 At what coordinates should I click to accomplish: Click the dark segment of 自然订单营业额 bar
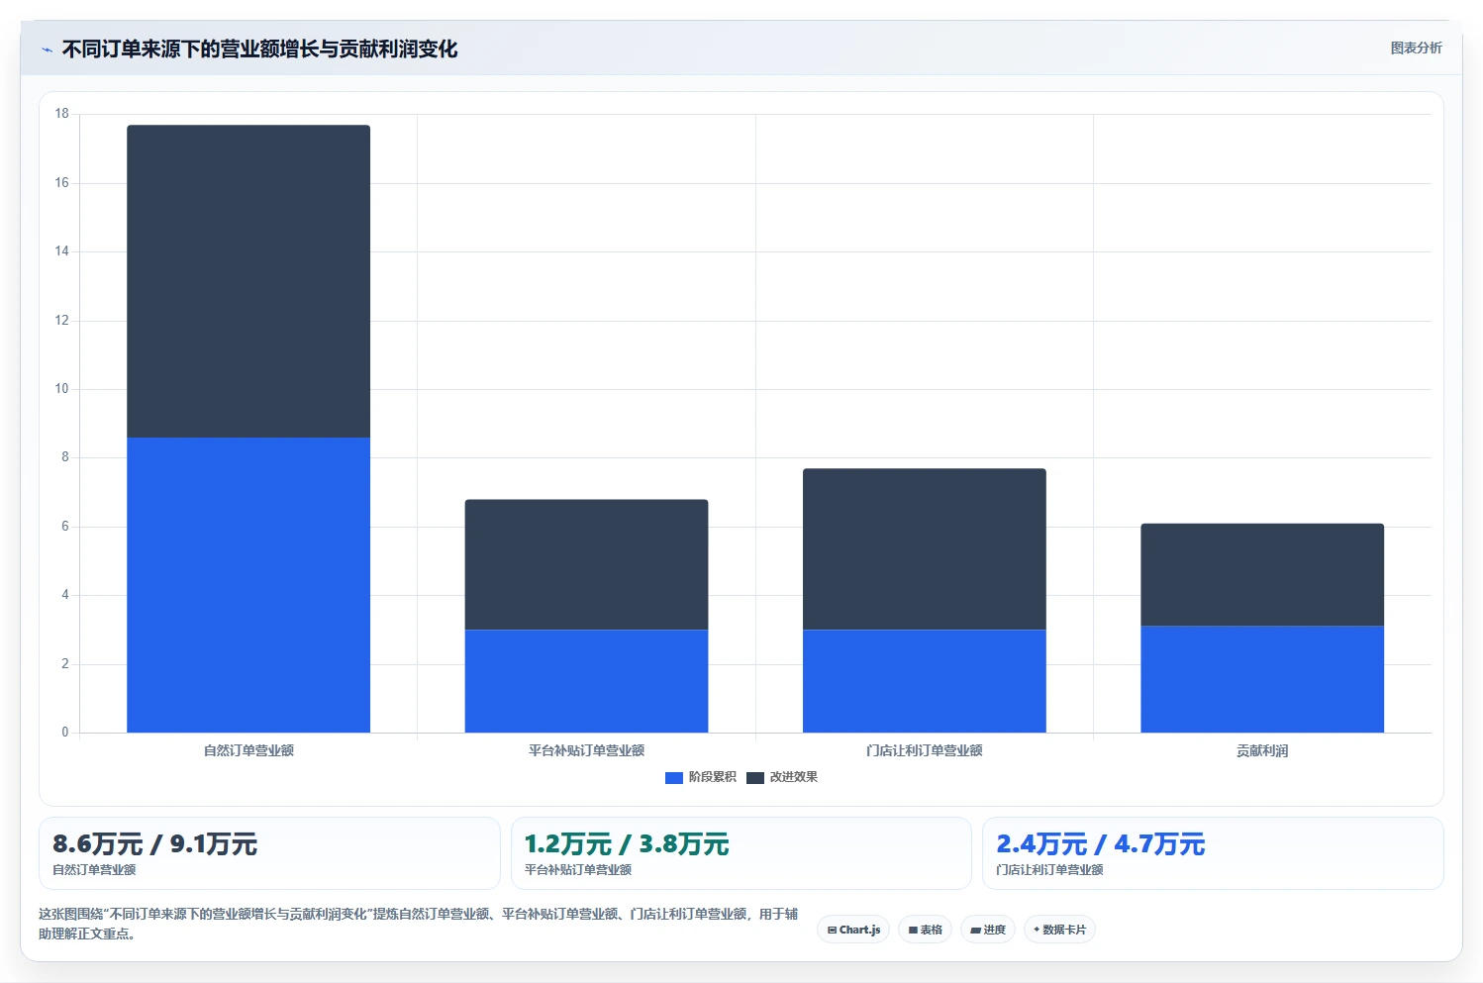pyautogui.click(x=248, y=281)
